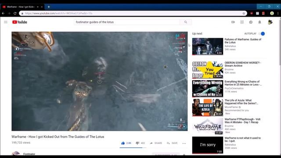The width and height of the screenshot is (281, 158).
Task: Open The Life of Azula video thumbnail
Action: point(208,108)
